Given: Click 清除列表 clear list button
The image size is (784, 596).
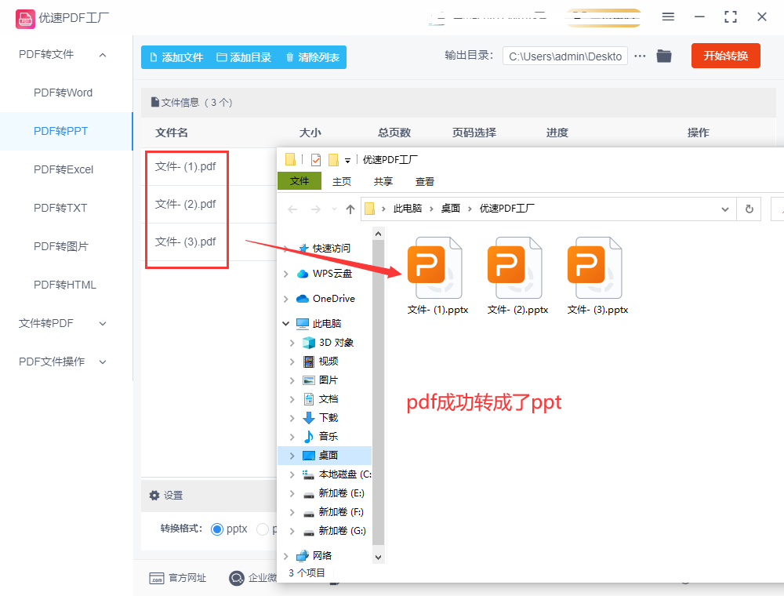Looking at the screenshot, I should click(313, 57).
